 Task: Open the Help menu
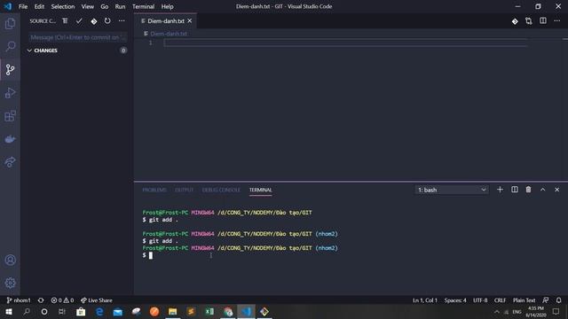pyautogui.click(x=167, y=6)
